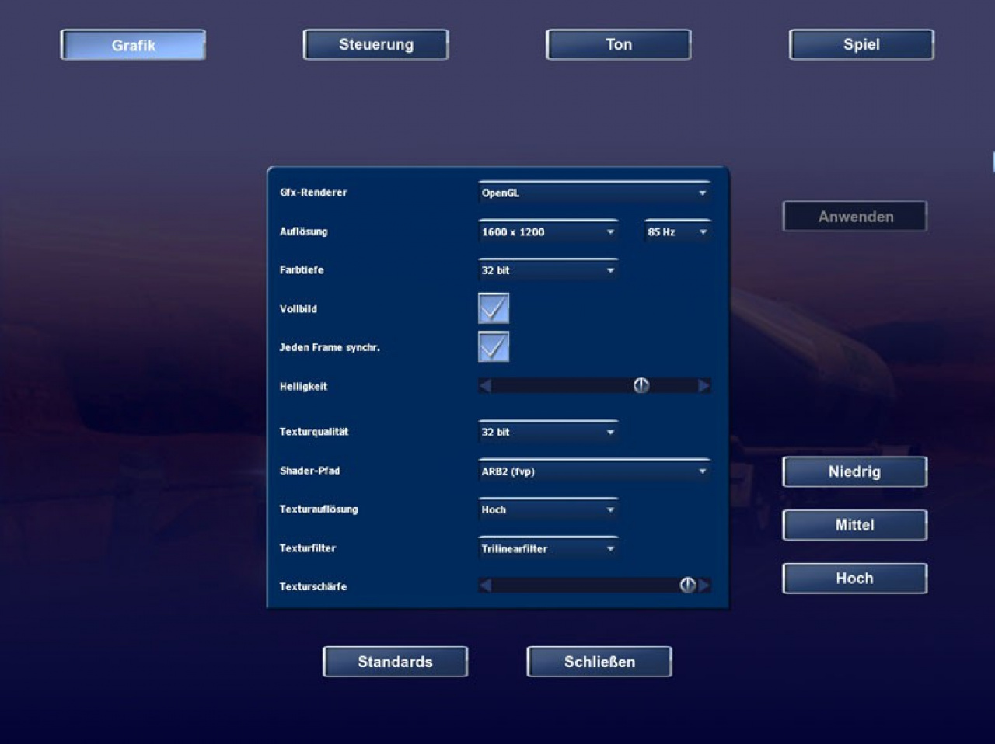The height and width of the screenshot is (744, 995).
Task: Toggle the Vollbild checkbox
Action: 494,308
